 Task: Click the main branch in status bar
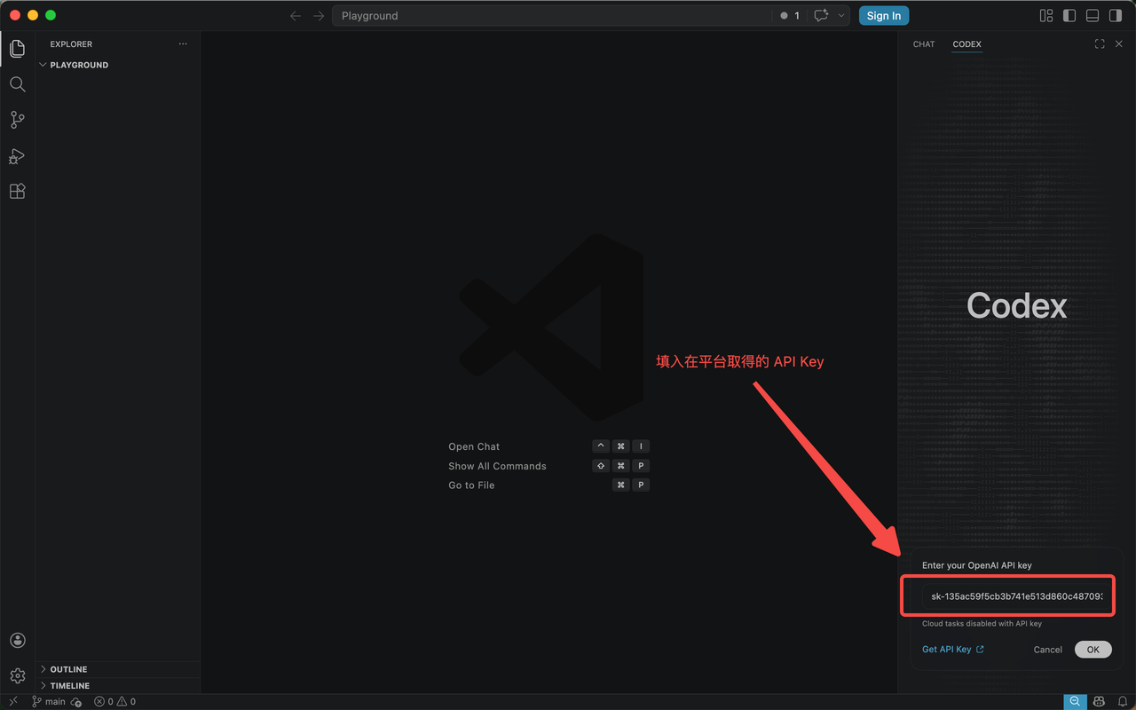pos(49,701)
